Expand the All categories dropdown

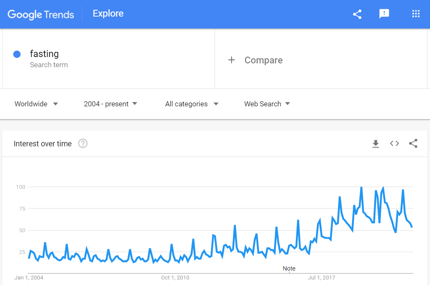[192, 104]
